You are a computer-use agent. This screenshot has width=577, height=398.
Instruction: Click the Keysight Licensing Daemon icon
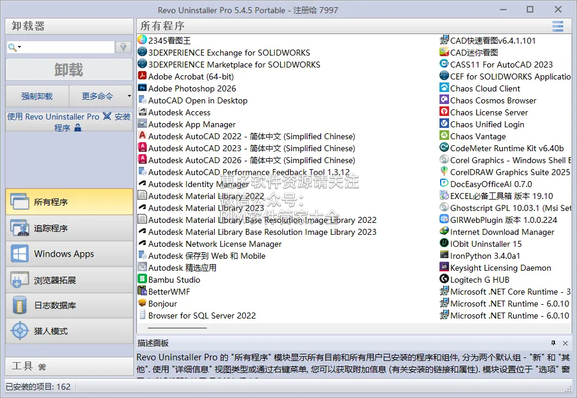pos(444,267)
